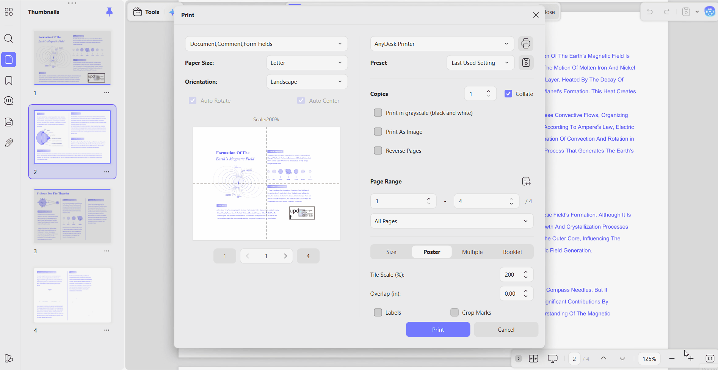The width and height of the screenshot is (718, 370).
Task: Click the home grid icon in sidebar
Action: (9, 12)
